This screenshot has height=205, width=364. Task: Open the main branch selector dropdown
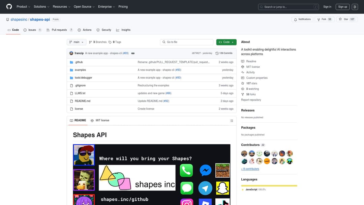pyautogui.click(x=77, y=42)
